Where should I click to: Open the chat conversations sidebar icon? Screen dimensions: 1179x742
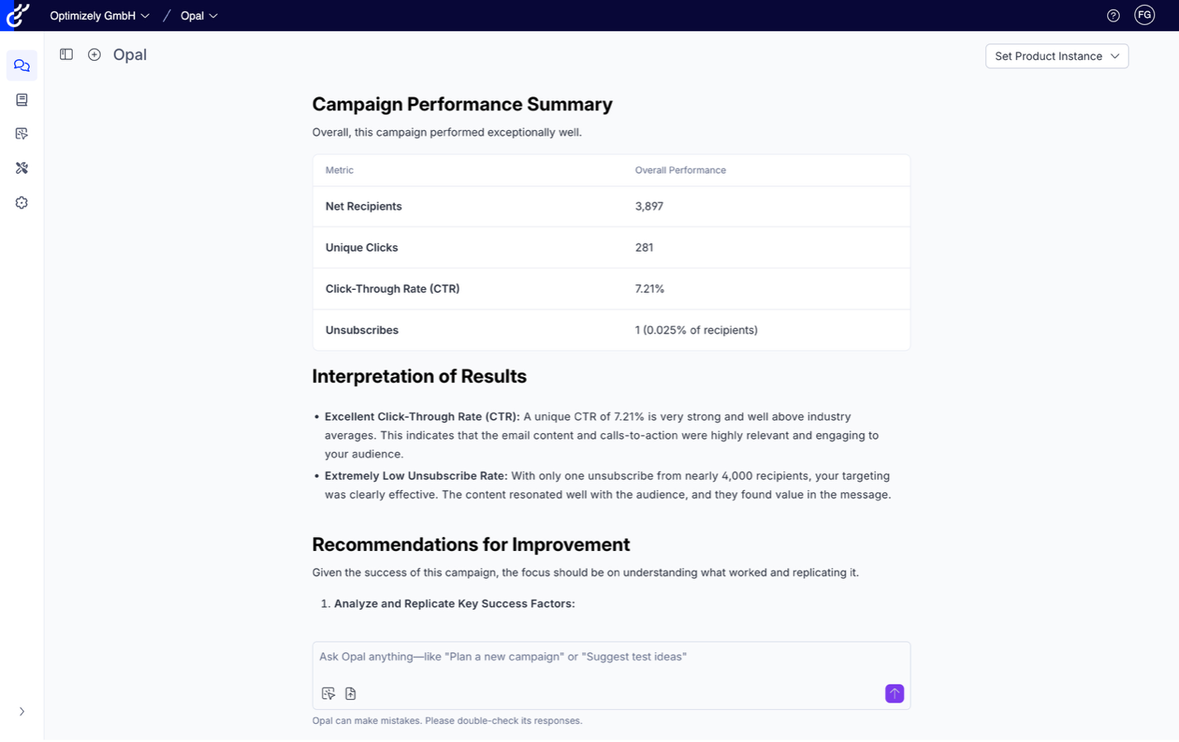pyautogui.click(x=22, y=66)
